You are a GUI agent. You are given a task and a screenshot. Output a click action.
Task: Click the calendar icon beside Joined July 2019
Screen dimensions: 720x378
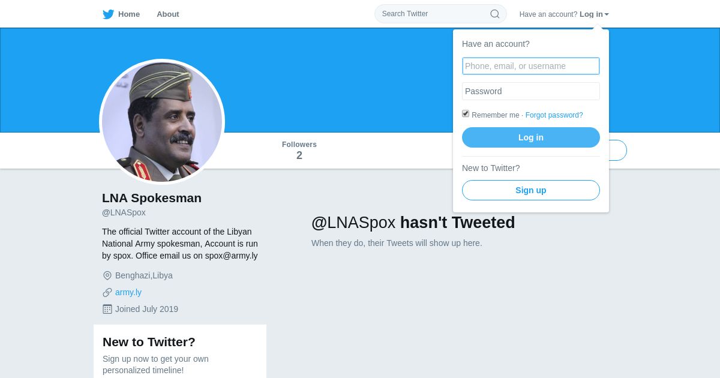[107, 309]
